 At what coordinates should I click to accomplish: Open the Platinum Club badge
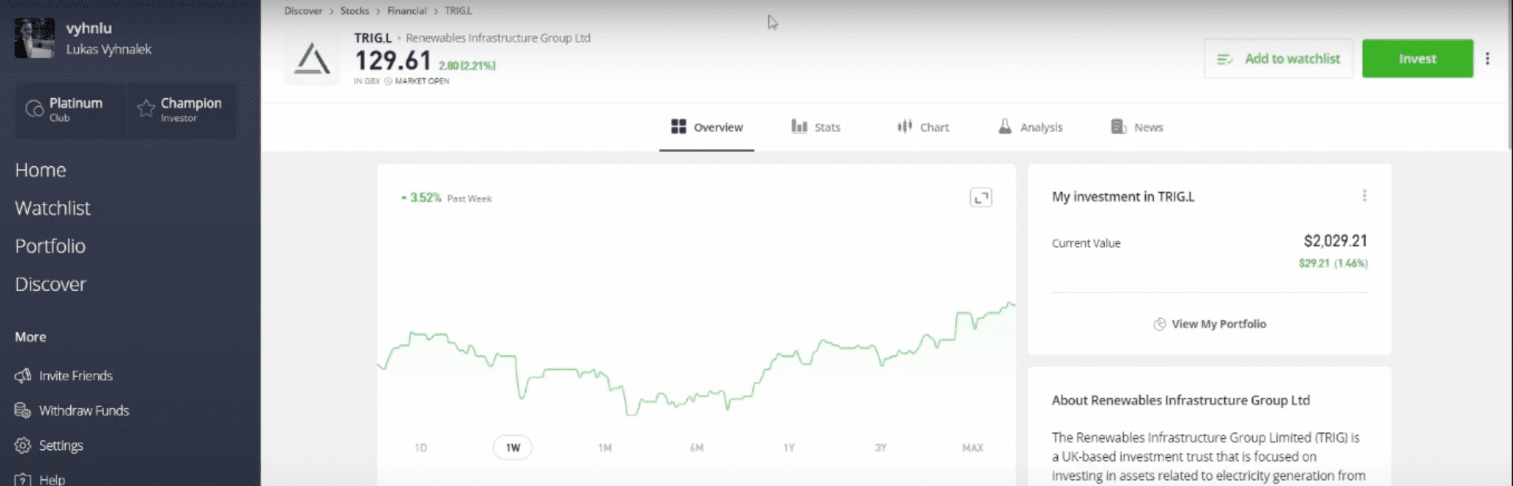click(72, 109)
